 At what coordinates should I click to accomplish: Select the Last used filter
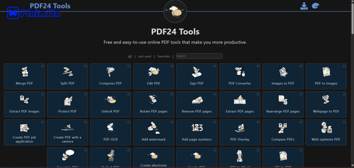coord(144,56)
